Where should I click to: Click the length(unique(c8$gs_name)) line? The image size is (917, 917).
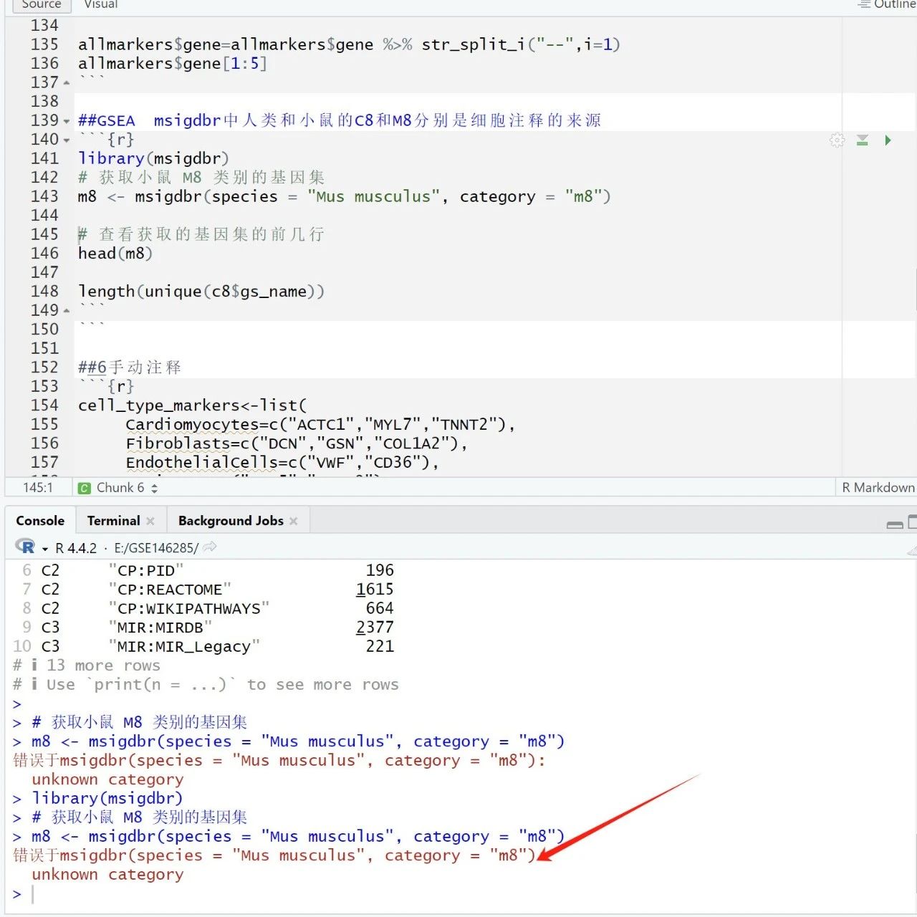[201, 292]
